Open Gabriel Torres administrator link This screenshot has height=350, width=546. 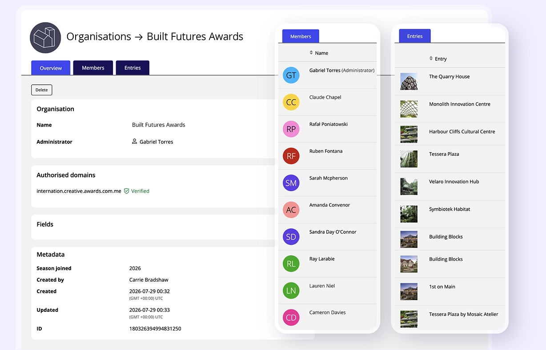[x=156, y=142]
